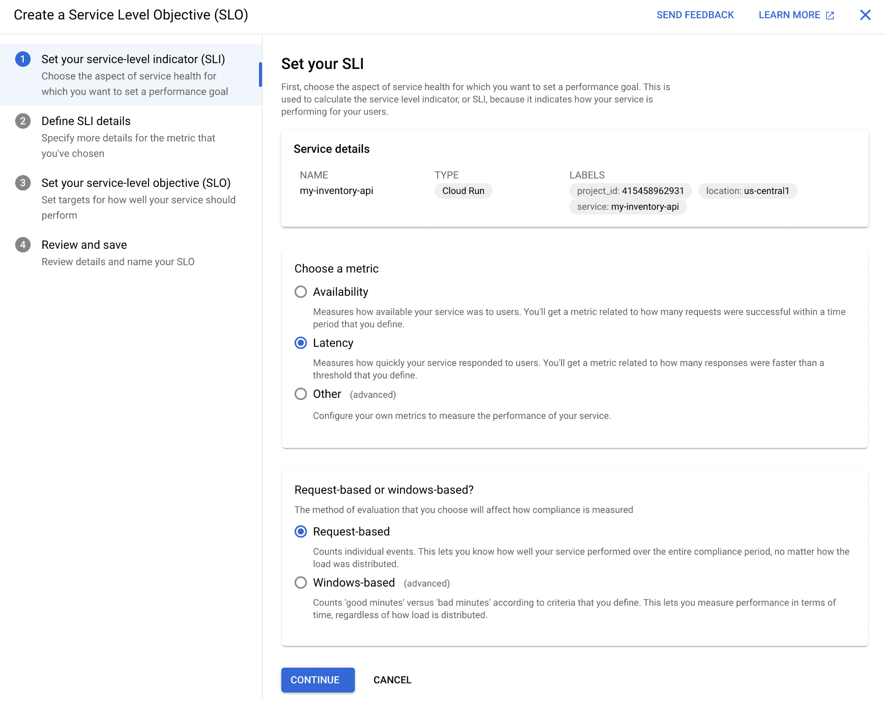The height and width of the screenshot is (701, 884).
Task: Click CANCEL to abort SLO creation
Action: click(391, 680)
